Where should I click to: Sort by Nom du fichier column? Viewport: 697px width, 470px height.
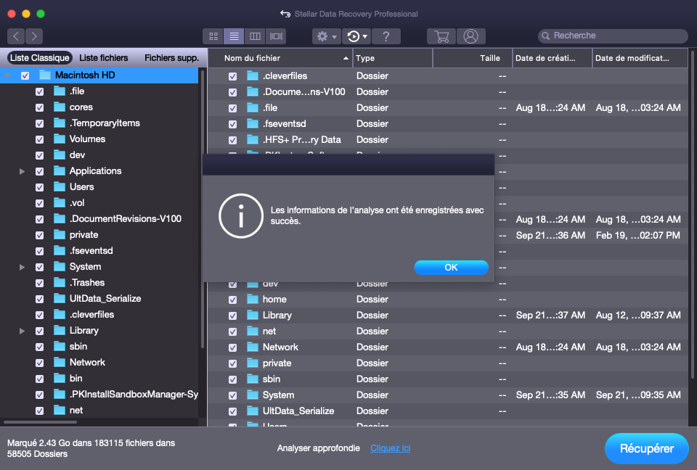click(x=280, y=58)
